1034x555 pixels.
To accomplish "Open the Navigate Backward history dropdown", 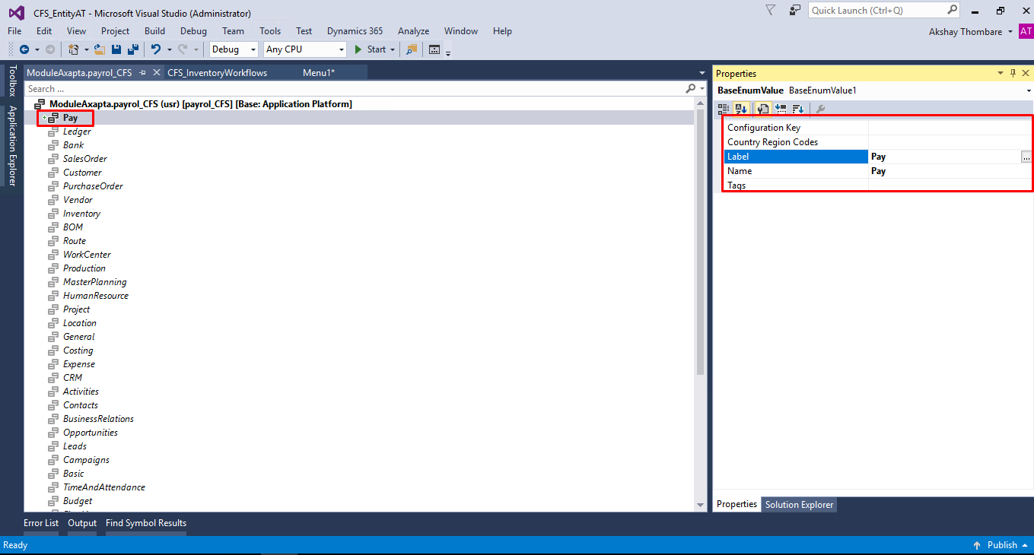I will (x=37, y=49).
